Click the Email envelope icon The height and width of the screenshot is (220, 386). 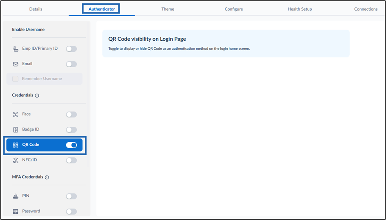pos(16,64)
